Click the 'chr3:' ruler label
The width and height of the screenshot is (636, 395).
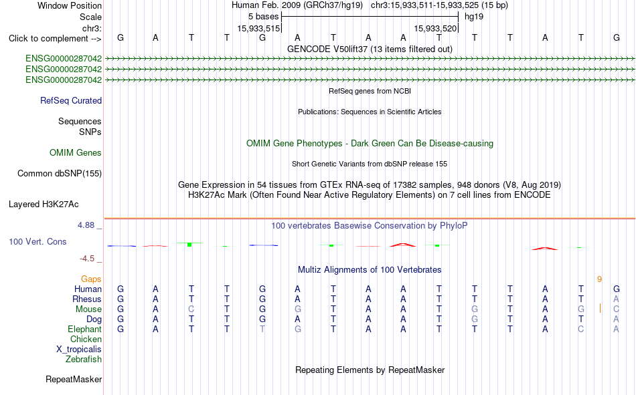92,28
